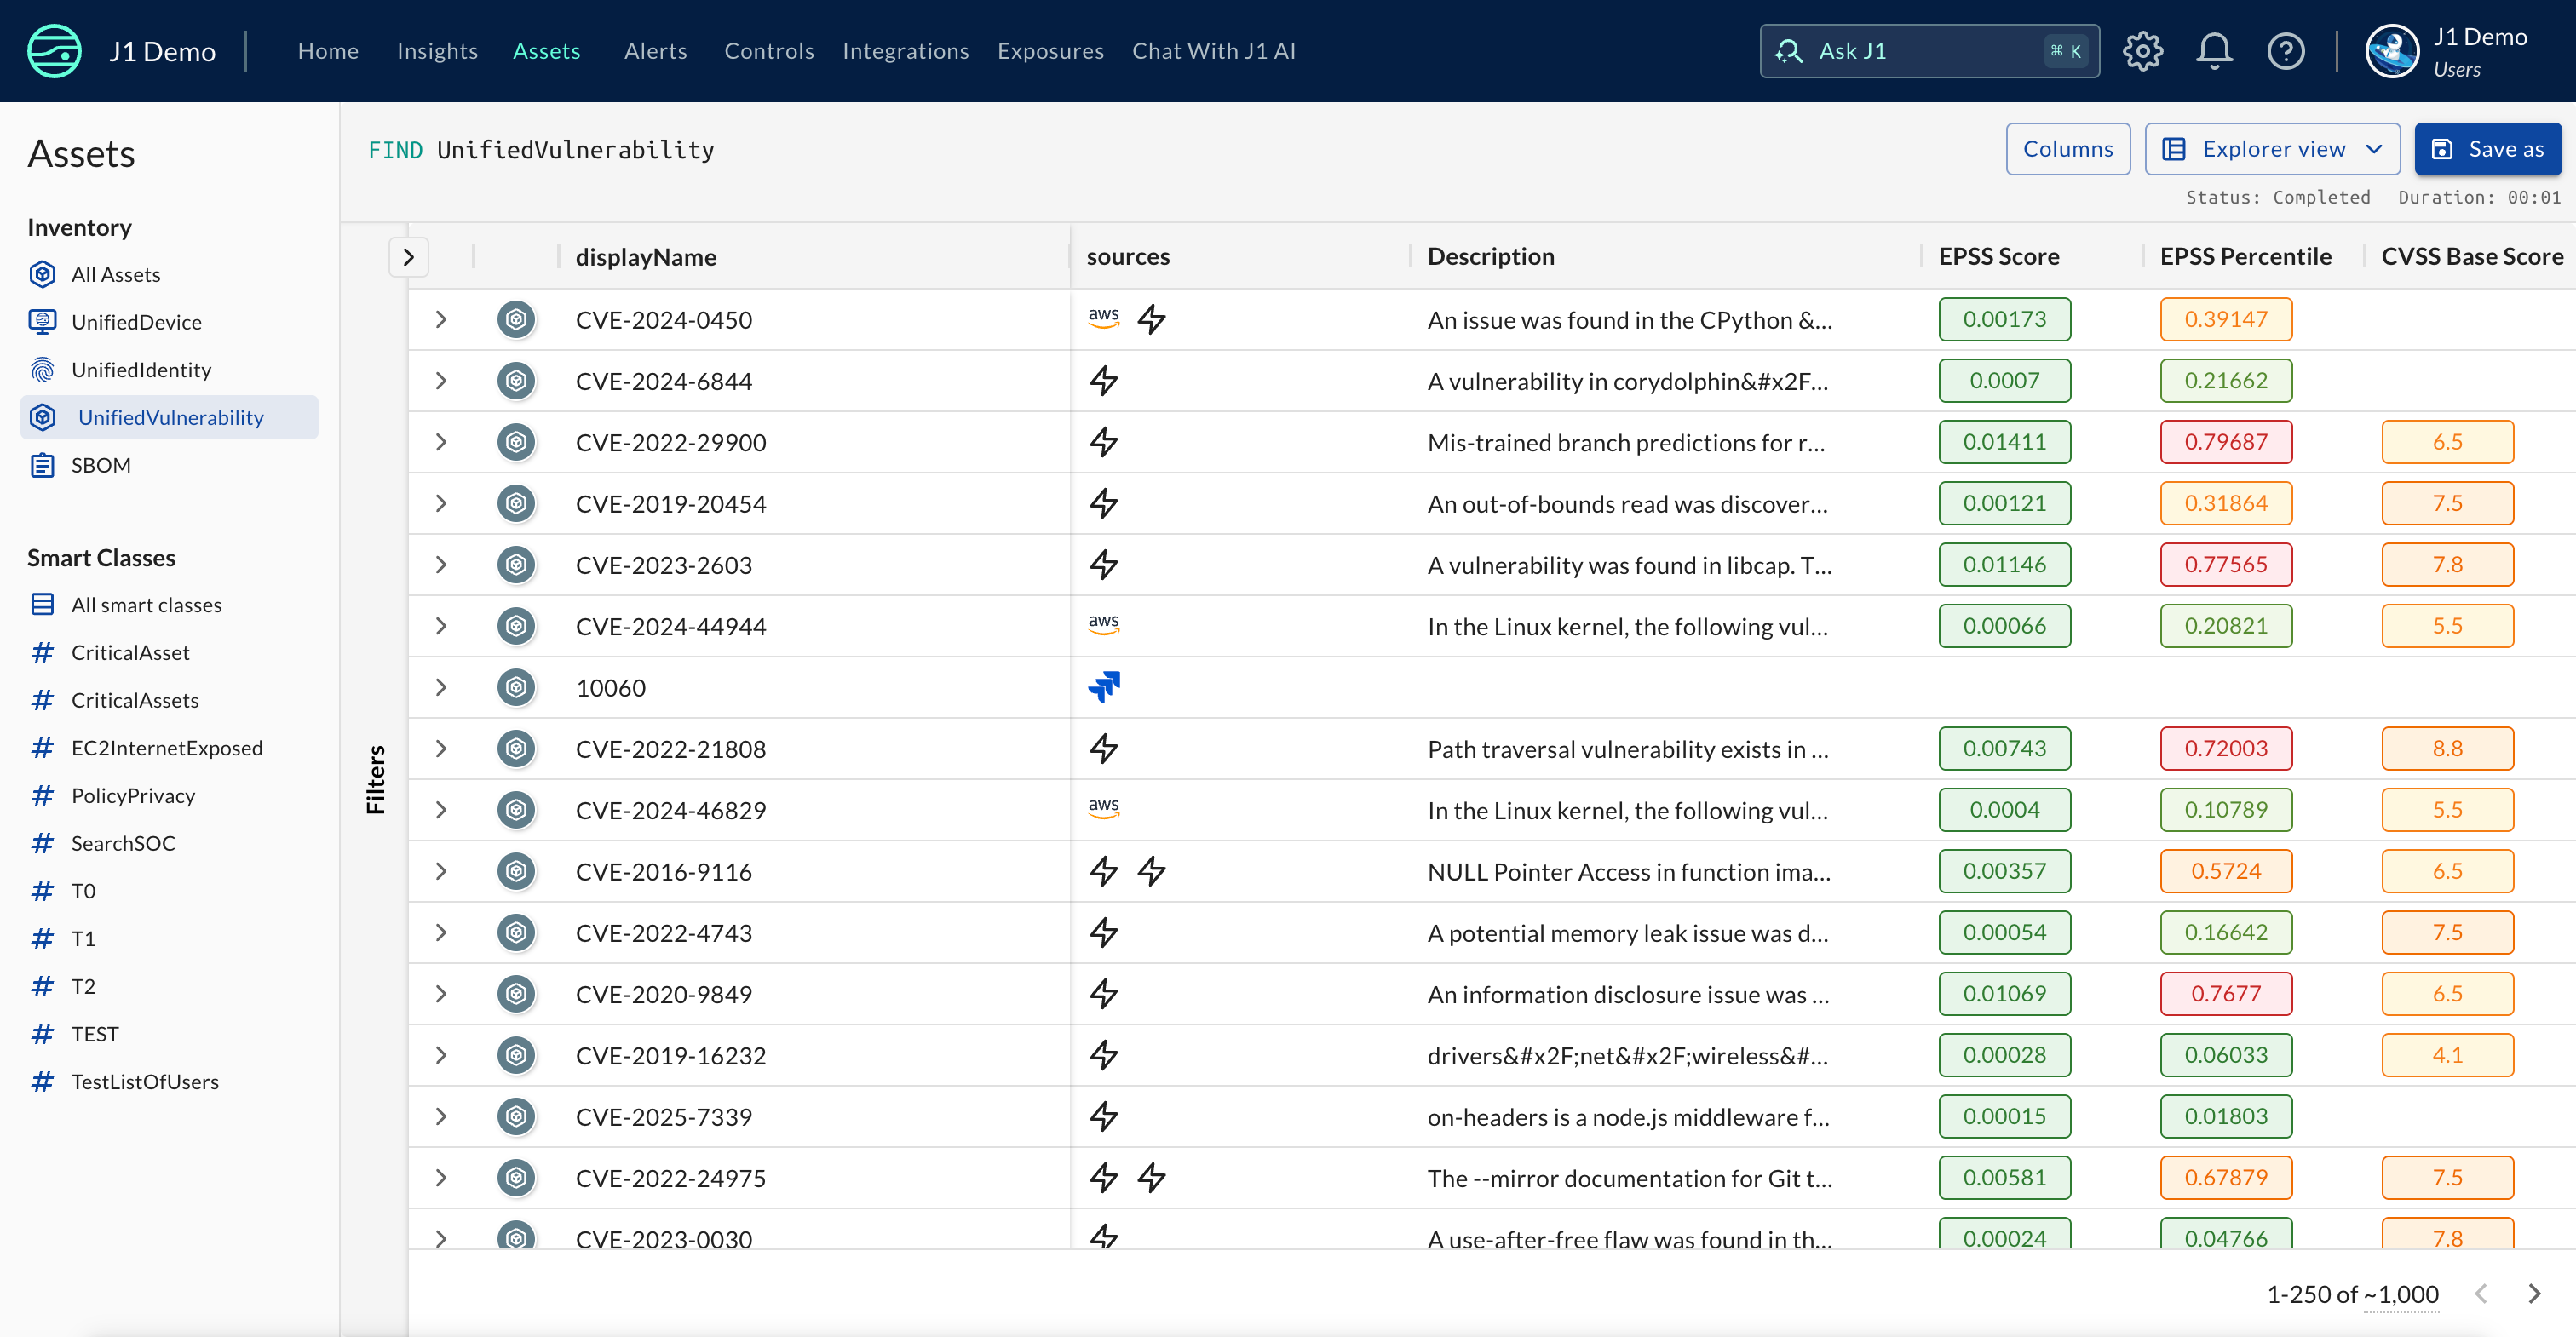Open the Filters panel chevron

point(408,257)
